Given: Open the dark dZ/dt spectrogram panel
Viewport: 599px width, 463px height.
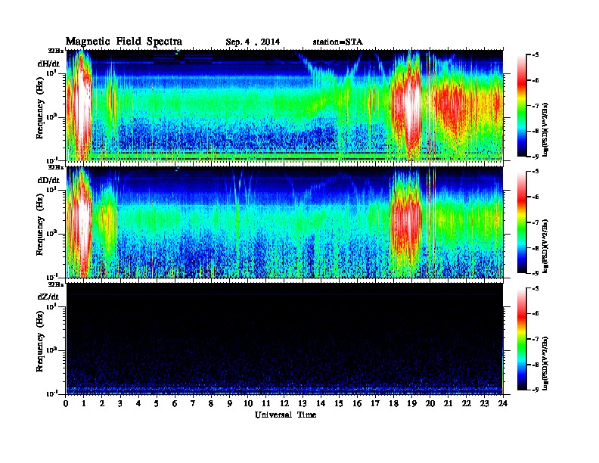Looking at the screenshot, I should [284, 339].
